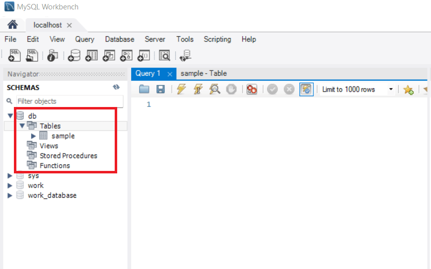Open the Scripting menu
This screenshot has width=431, height=269.
[x=217, y=39]
